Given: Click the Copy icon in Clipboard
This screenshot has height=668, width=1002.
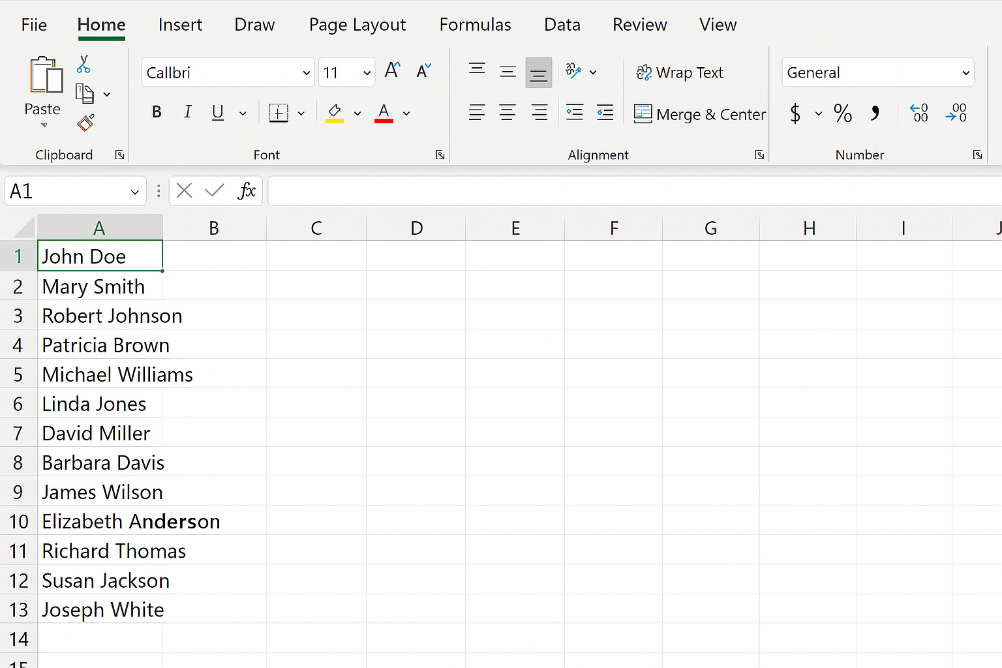Looking at the screenshot, I should click(x=85, y=93).
